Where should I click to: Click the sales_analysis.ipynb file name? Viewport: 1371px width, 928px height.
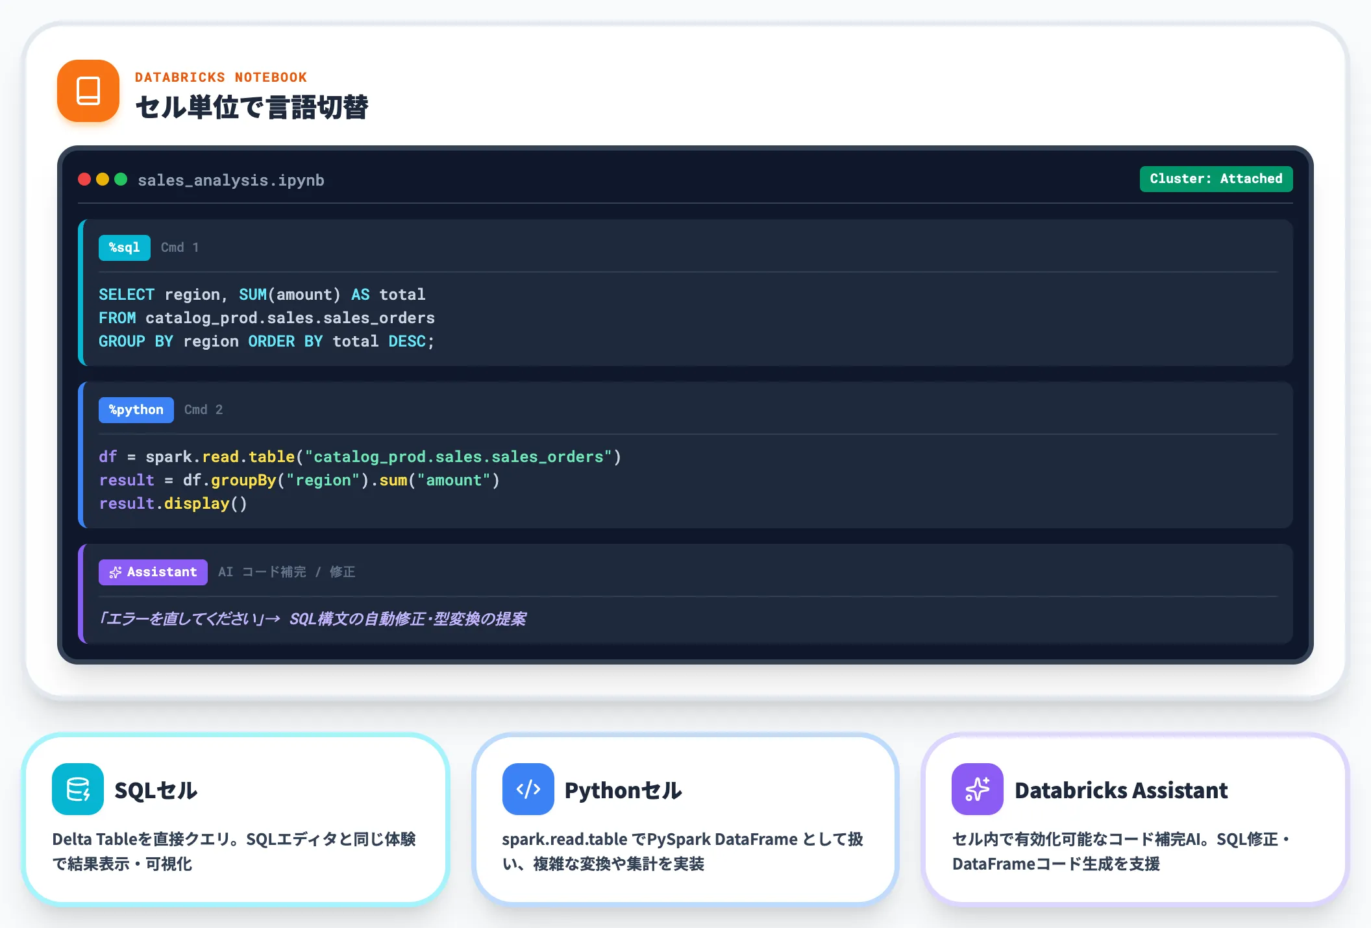coord(231,180)
